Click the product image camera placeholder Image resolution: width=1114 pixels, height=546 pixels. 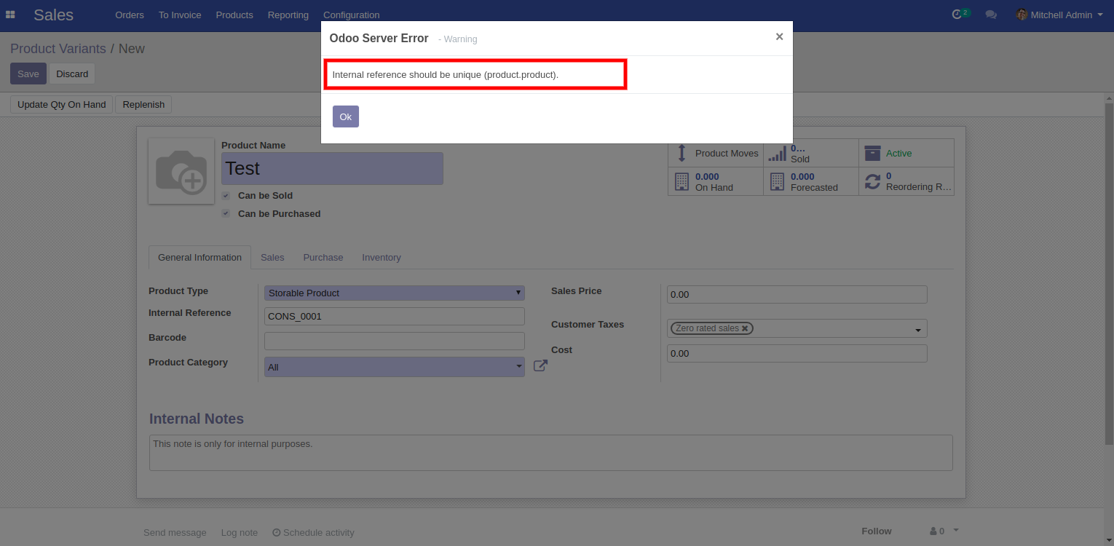click(181, 171)
